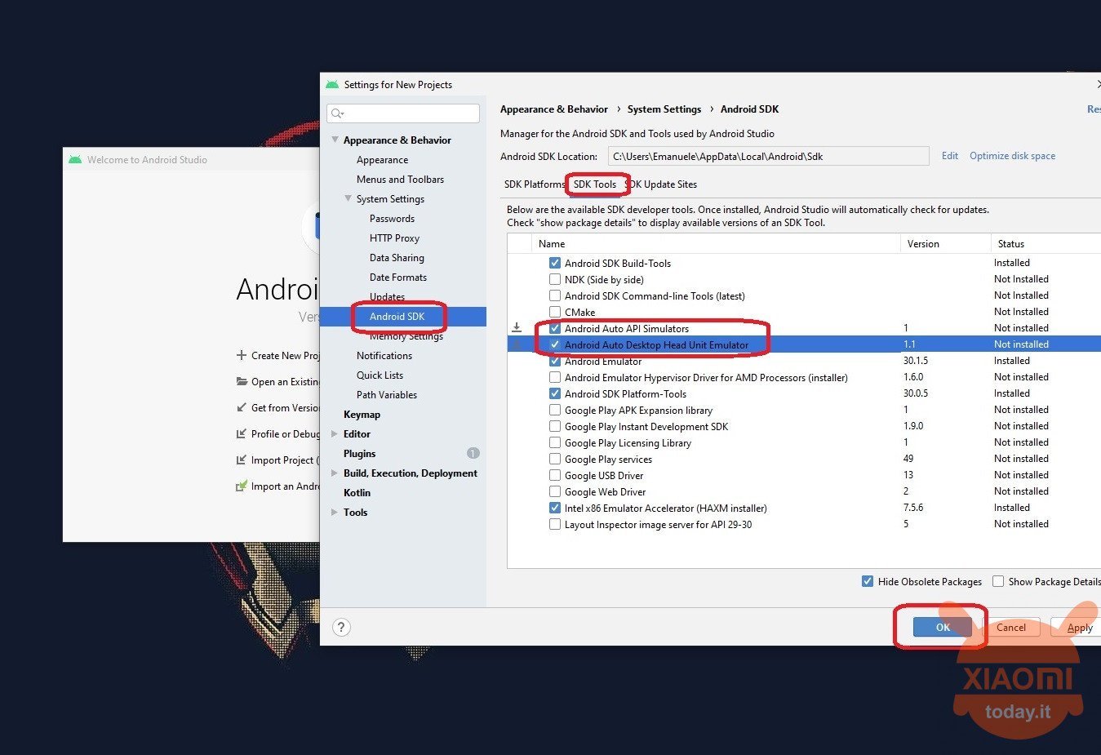The width and height of the screenshot is (1101, 755).
Task: Check NDK (Side by side)
Action: (555, 279)
